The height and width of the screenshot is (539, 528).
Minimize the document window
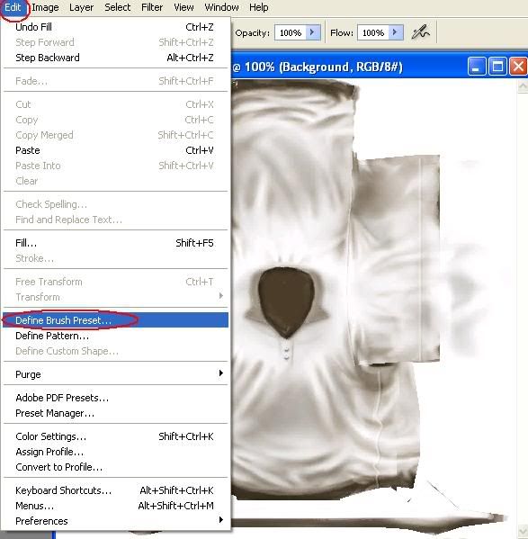(x=477, y=66)
